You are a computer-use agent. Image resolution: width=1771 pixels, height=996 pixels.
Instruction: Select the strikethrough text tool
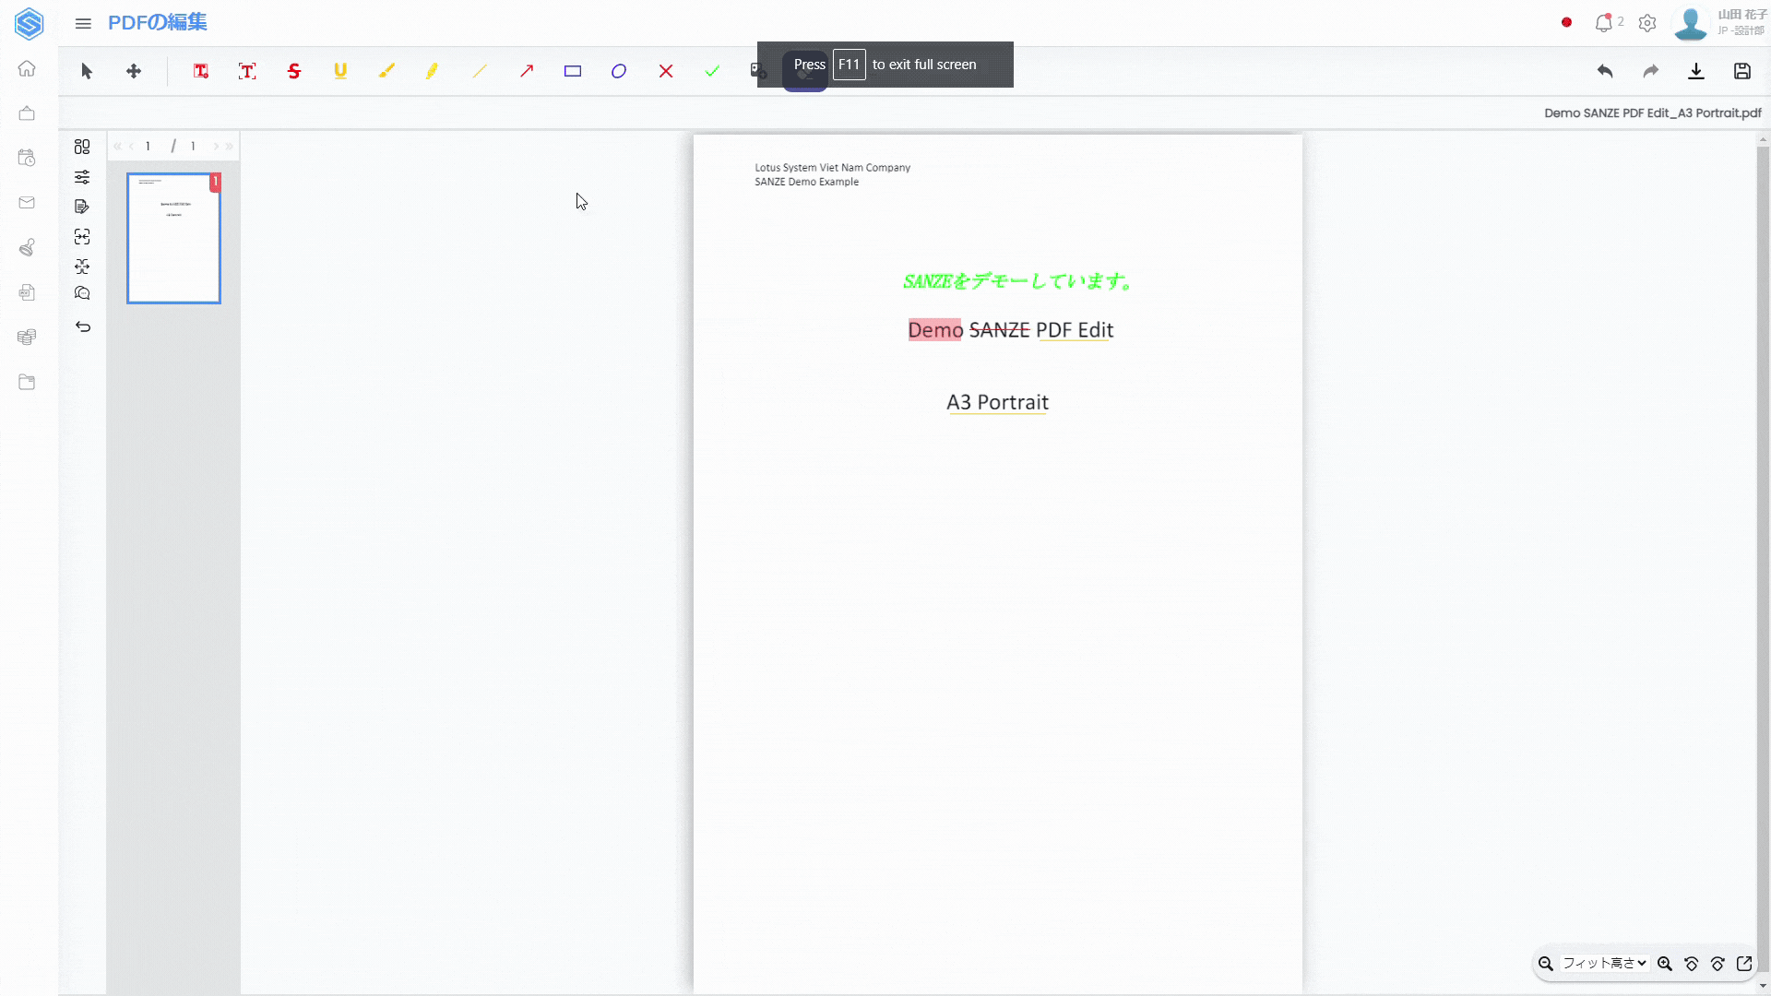click(294, 71)
